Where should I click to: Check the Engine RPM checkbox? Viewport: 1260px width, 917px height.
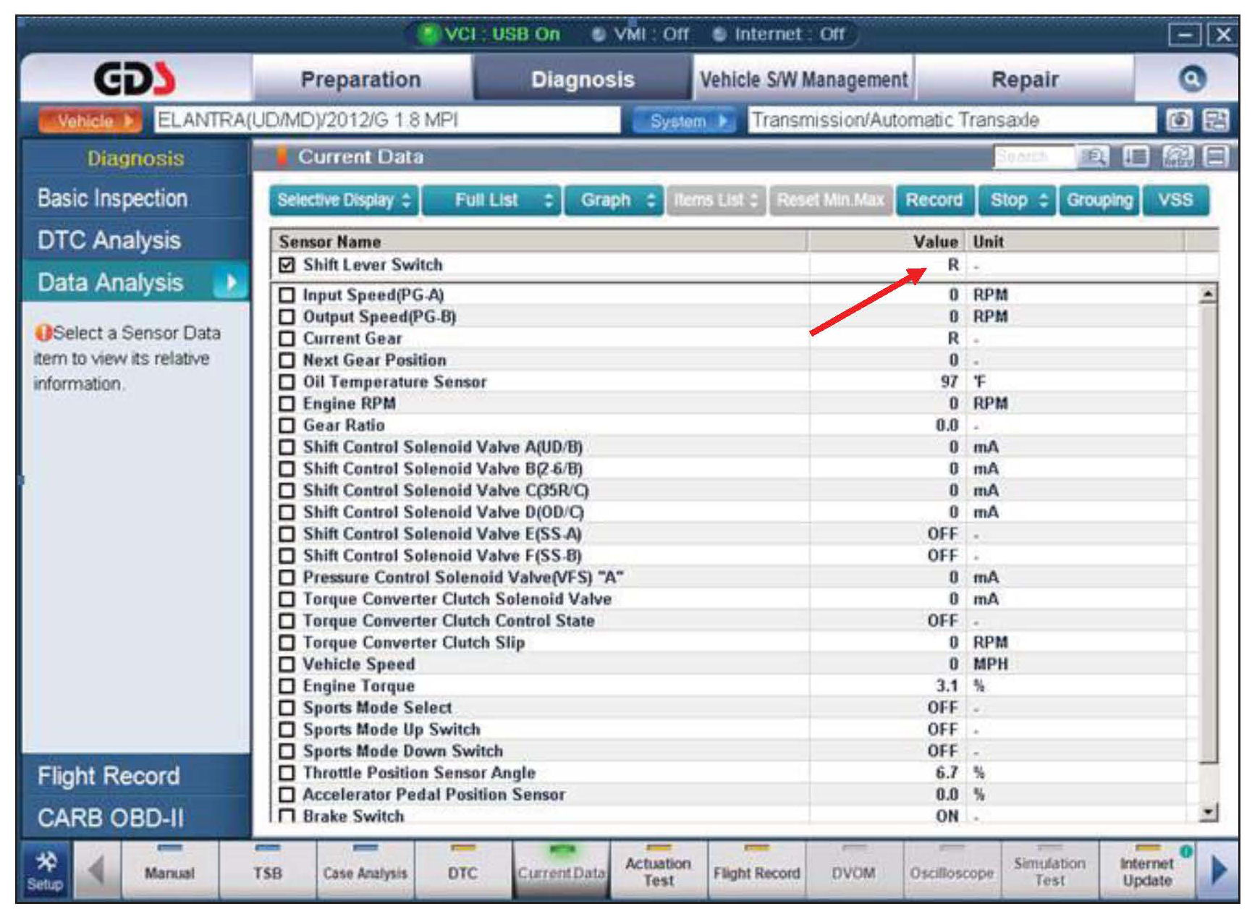(x=287, y=404)
